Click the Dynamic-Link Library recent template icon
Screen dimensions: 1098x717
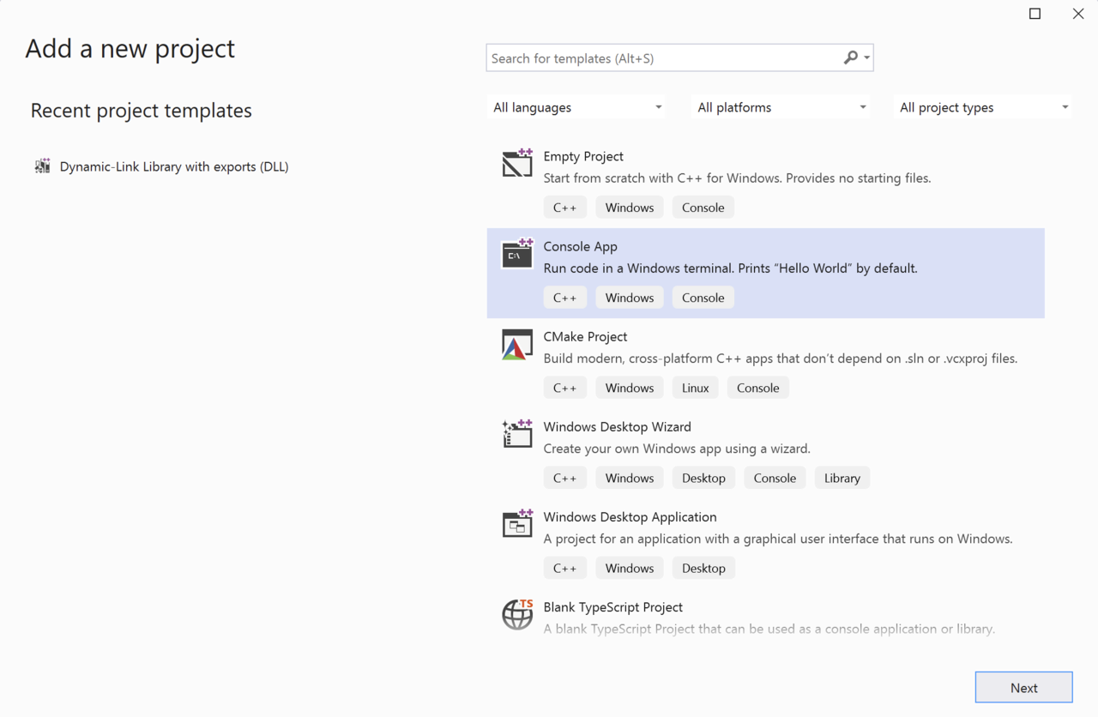(x=42, y=166)
